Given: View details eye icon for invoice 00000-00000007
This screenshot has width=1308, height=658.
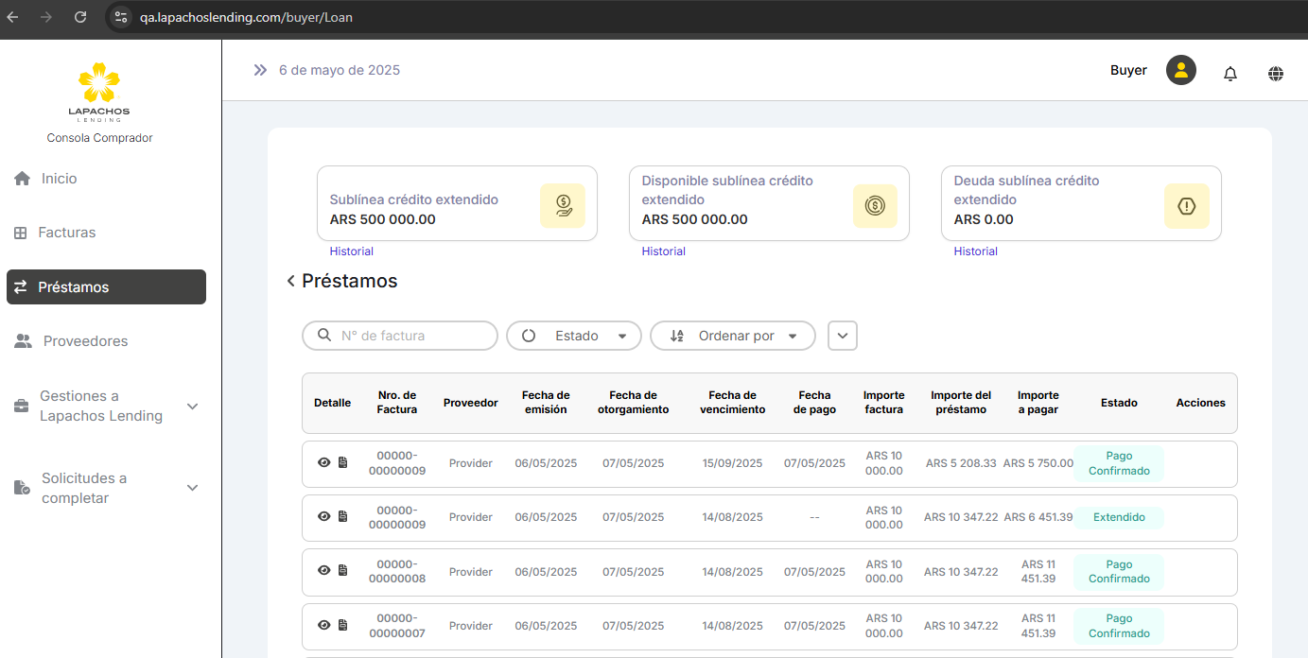Looking at the screenshot, I should click(x=324, y=625).
